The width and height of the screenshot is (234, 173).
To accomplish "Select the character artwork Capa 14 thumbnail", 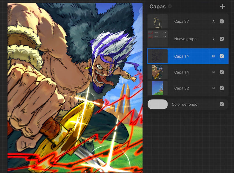I will [x=158, y=72].
